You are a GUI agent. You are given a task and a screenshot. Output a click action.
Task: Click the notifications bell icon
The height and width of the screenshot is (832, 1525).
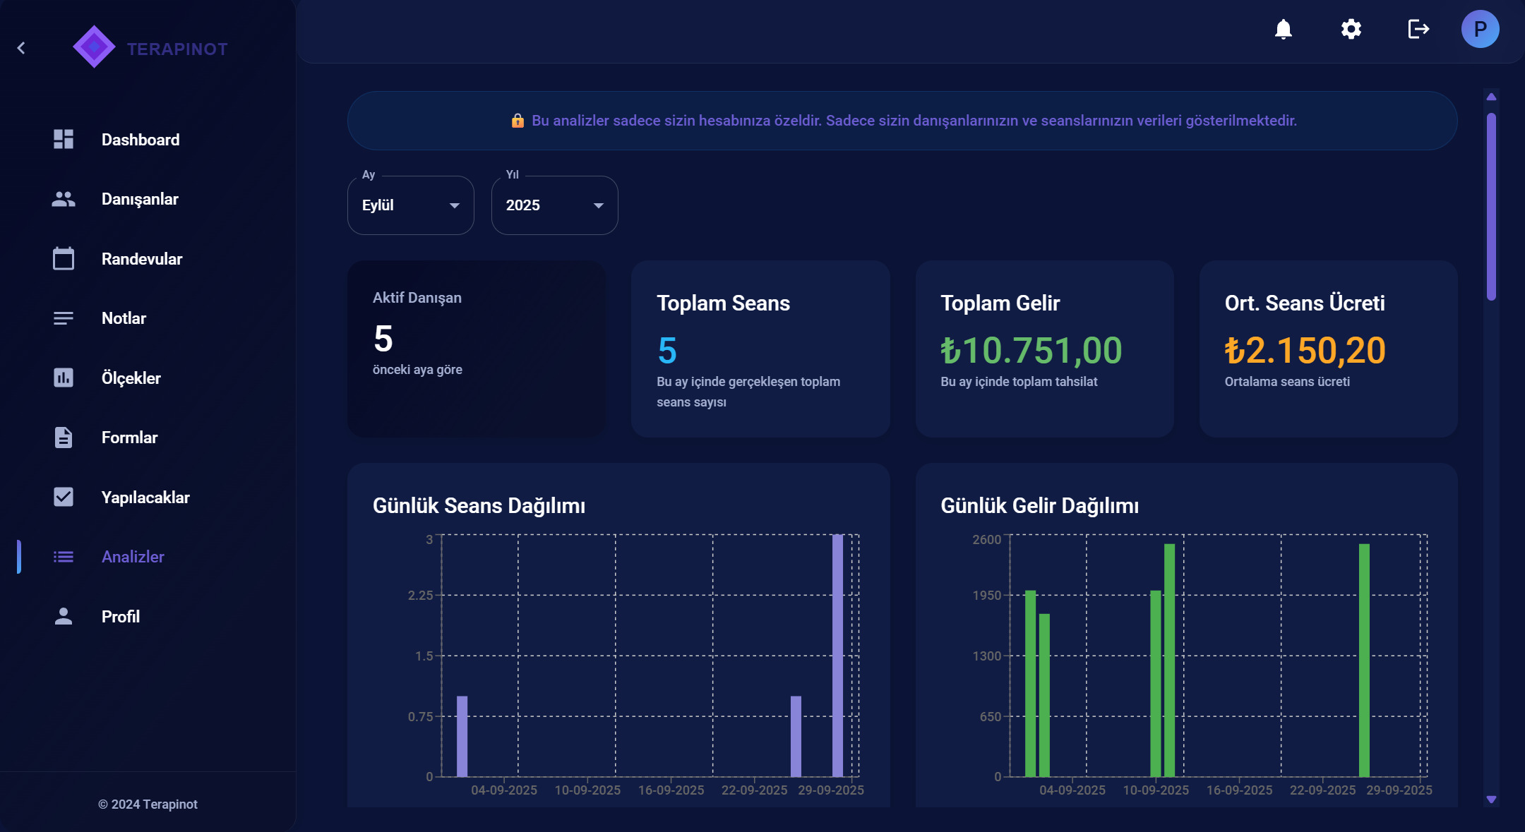tap(1283, 29)
